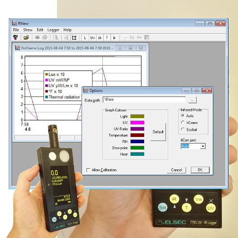Viewport: 238px width, 238px height.
Task: Toggle the Ir infrared toolbar button
Action: click(x=114, y=38)
